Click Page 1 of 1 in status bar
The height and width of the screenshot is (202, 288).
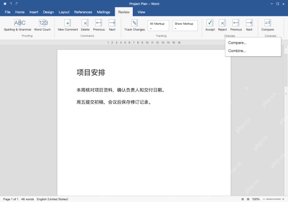(11, 199)
